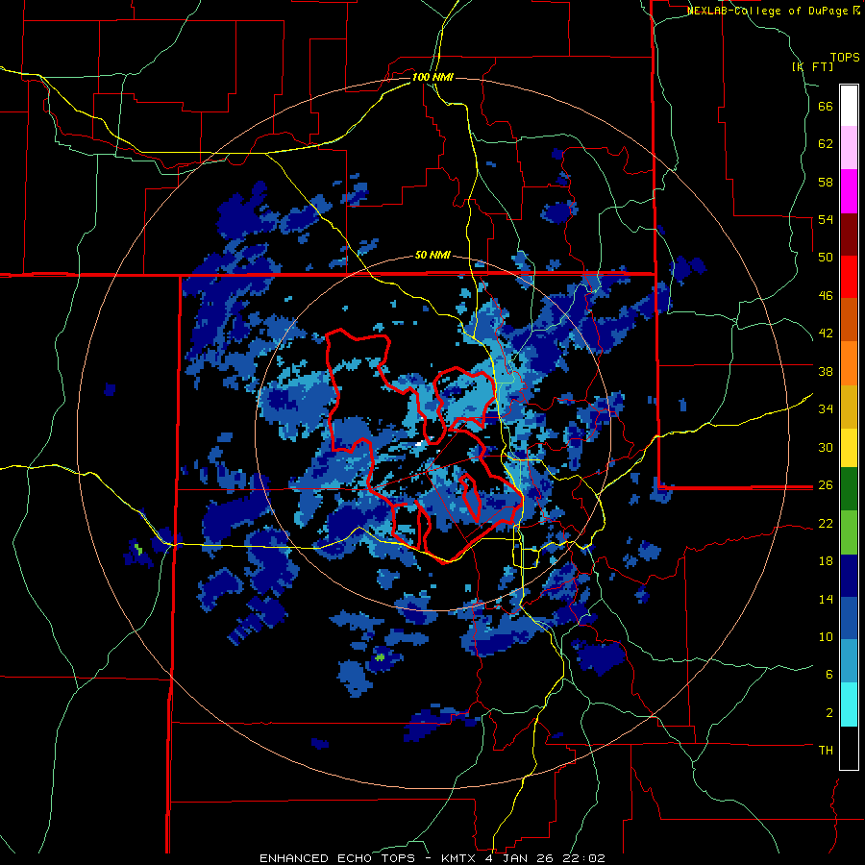Click the "58" legend value
865x865 pixels.
[826, 182]
